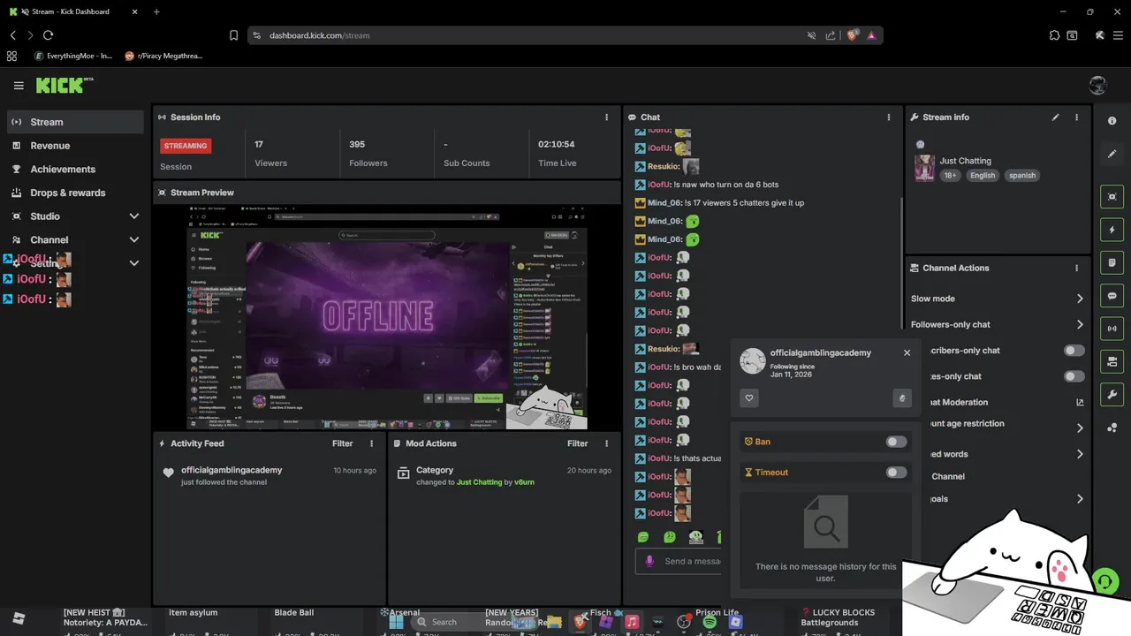The height and width of the screenshot is (636, 1131).
Task: Open Spotify from the taskbar
Action: coord(710,622)
